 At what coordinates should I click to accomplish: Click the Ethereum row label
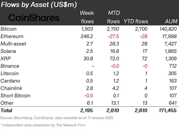click(x=12, y=36)
